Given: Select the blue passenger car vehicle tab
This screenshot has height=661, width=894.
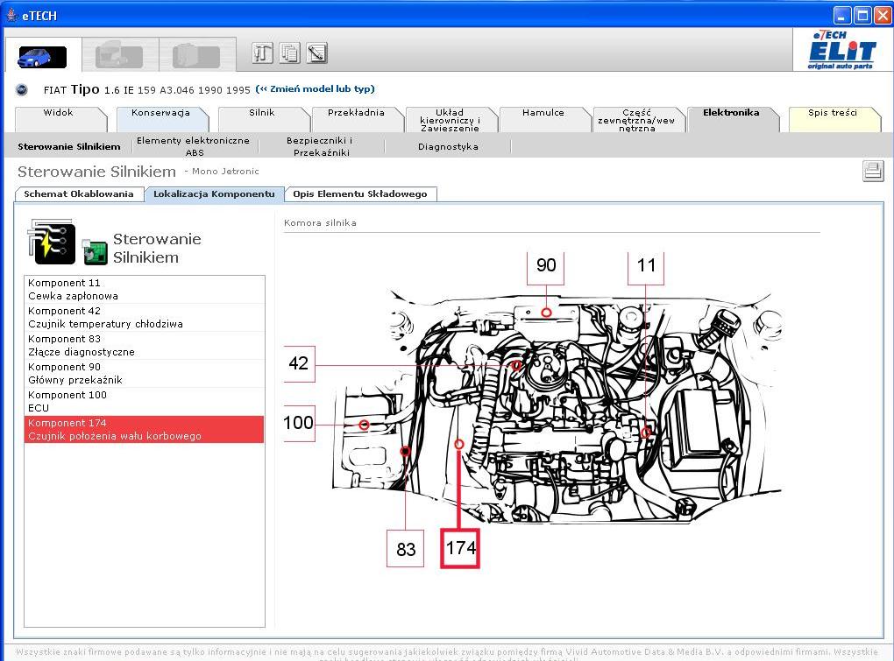Looking at the screenshot, I should point(42,56).
